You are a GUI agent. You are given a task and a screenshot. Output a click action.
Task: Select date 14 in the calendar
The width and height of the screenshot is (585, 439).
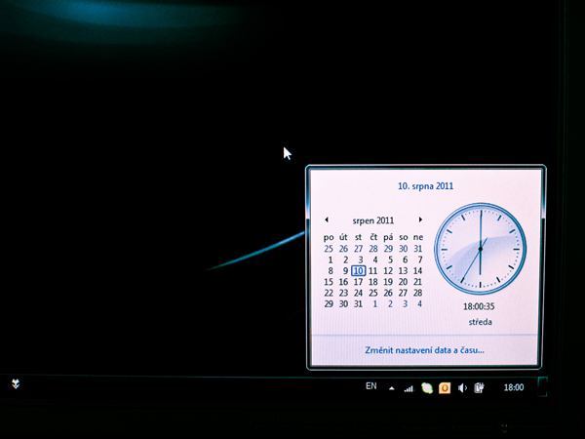[418, 270]
